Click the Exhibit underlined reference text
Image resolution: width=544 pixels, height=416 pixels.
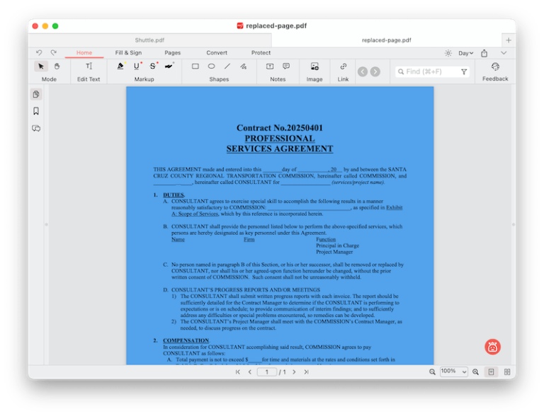395,208
